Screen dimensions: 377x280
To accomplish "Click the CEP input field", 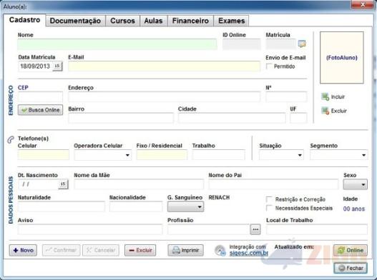I will 40,97.
